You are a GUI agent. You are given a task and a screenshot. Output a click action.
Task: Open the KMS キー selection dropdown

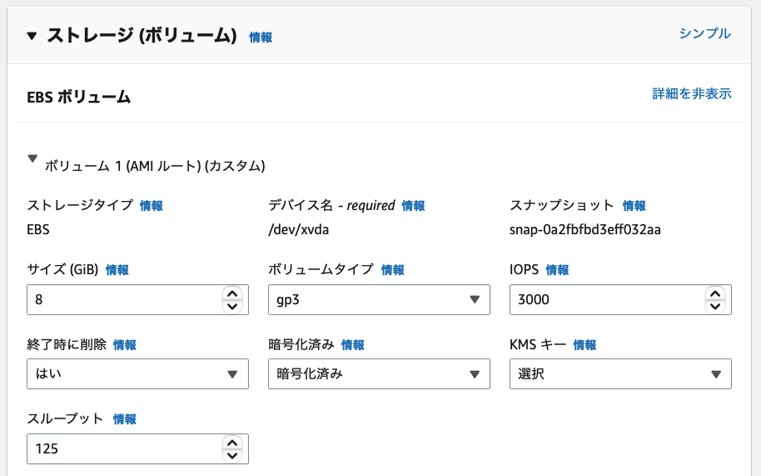pos(620,374)
